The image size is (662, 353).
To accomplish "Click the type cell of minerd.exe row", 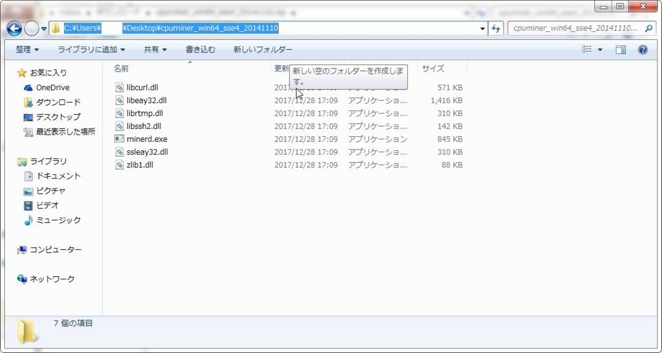I will point(378,139).
